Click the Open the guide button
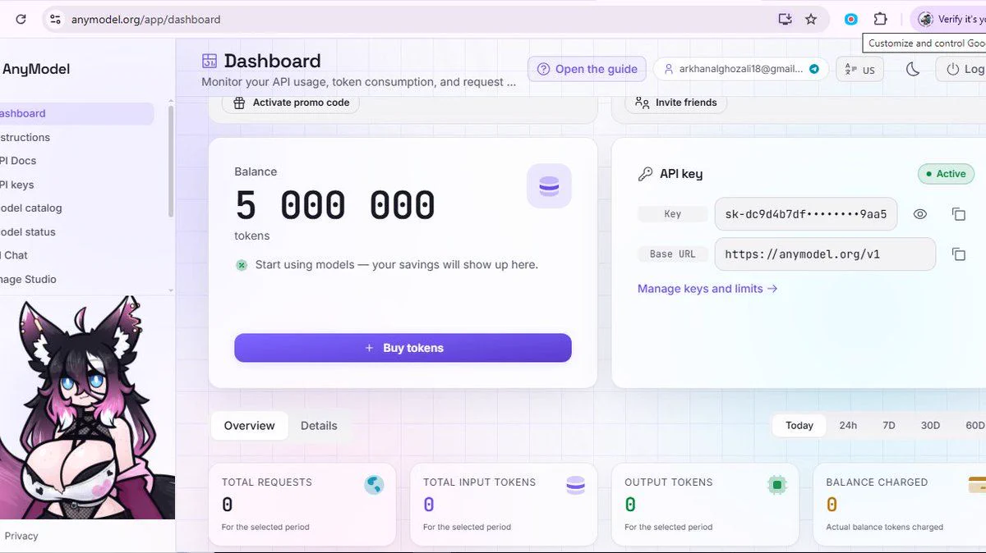 point(587,70)
